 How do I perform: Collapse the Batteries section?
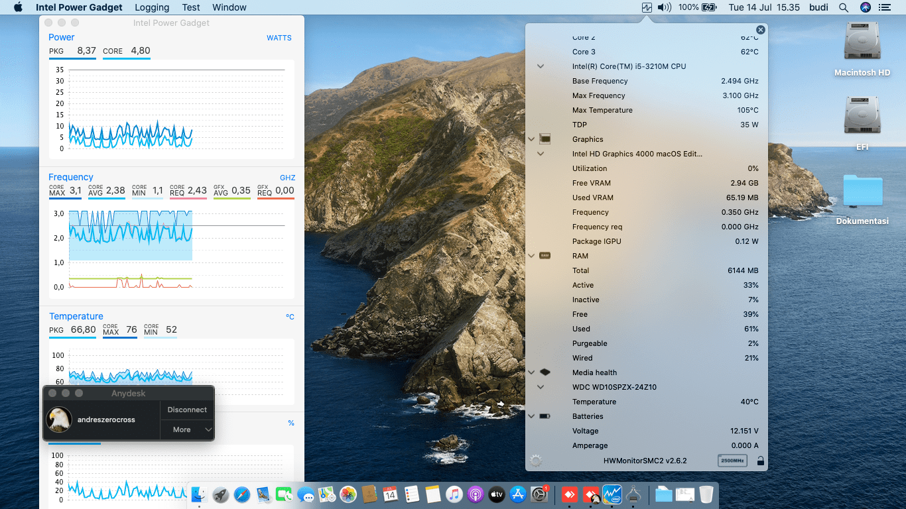pos(531,416)
